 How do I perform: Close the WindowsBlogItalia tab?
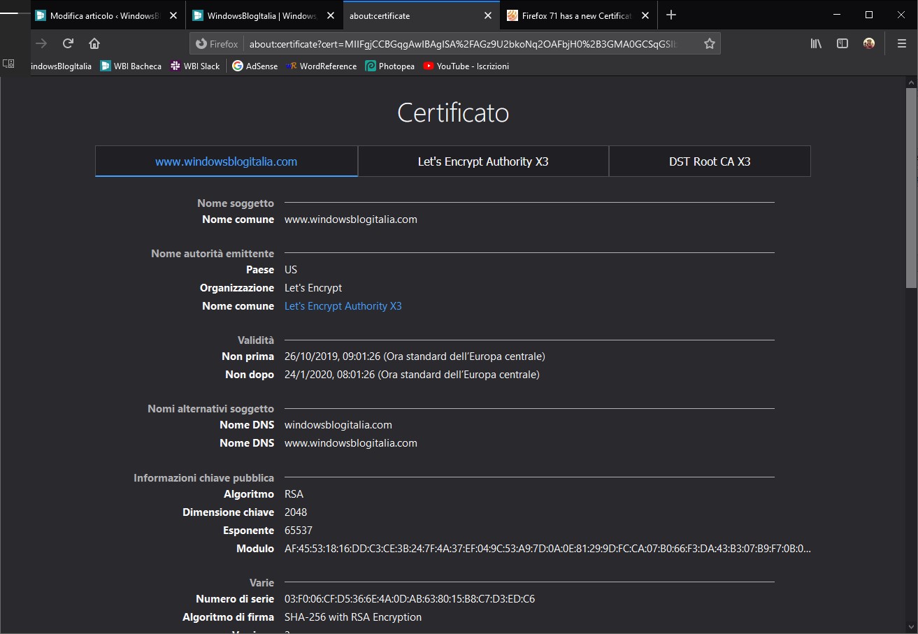click(x=331, y=15)
